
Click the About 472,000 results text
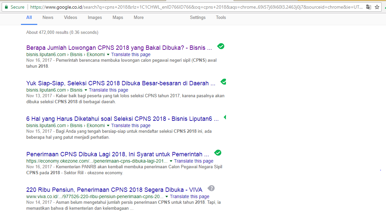[x=62, y=33]
